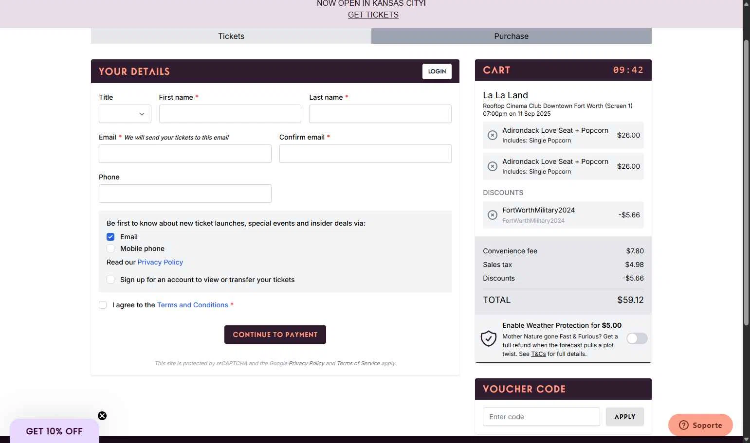Focus the Last name field
750x443 pixels.
coord(380,114)
